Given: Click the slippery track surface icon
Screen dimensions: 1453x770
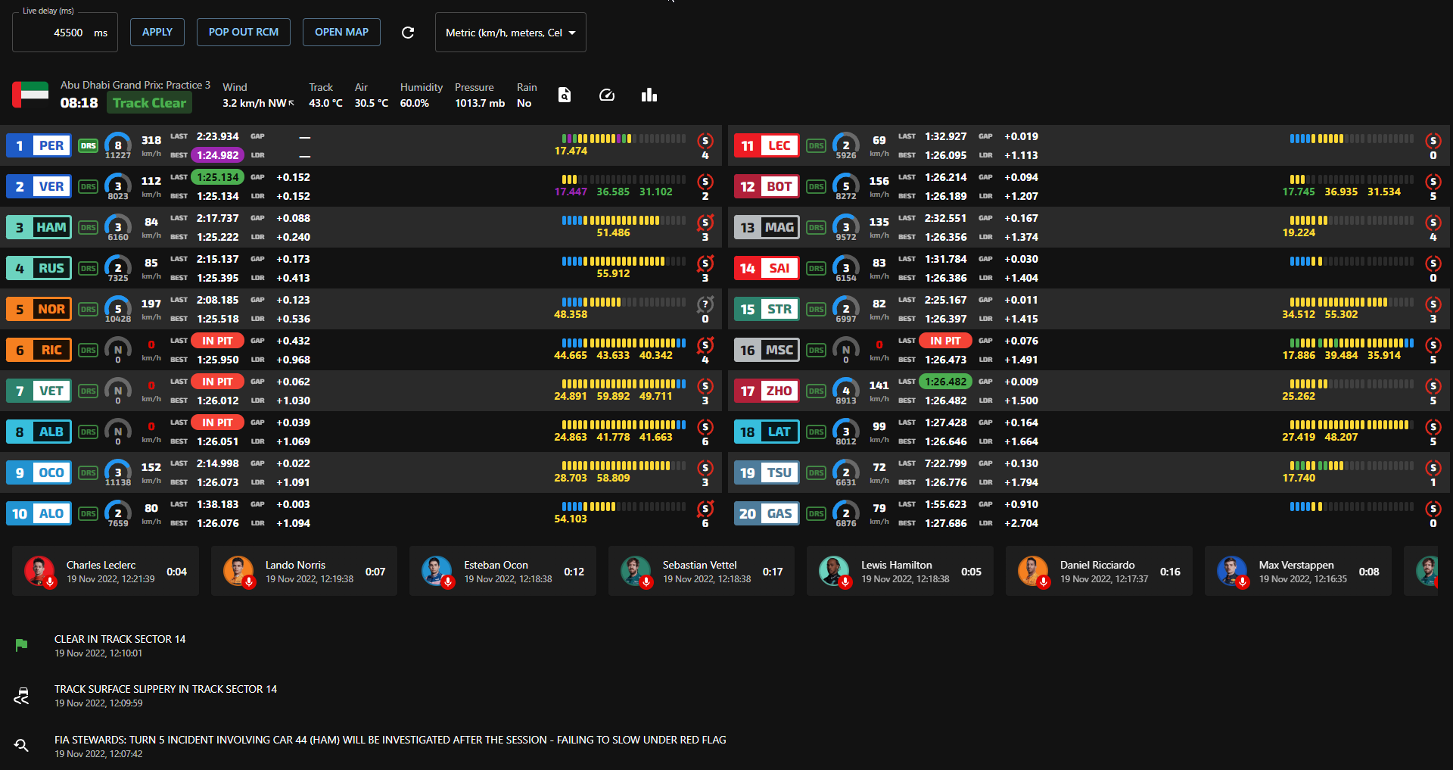Looking at the screenshot, I should click(21, 696).
